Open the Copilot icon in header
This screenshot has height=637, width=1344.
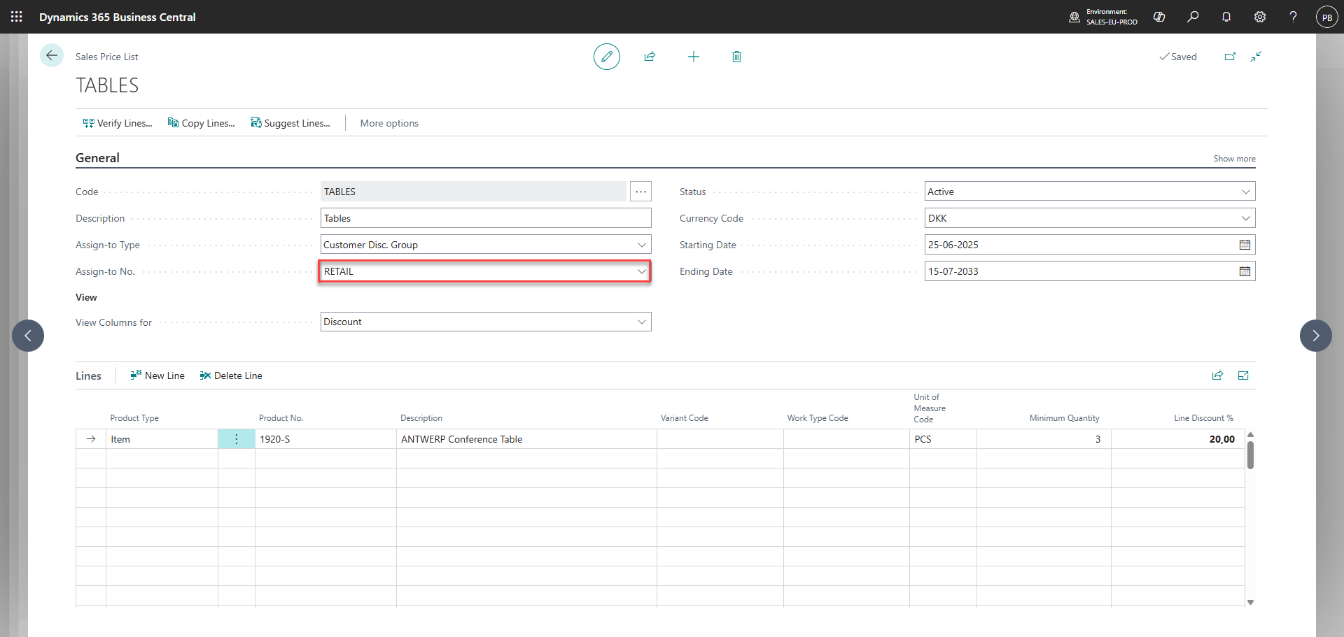pos(1159,17)
